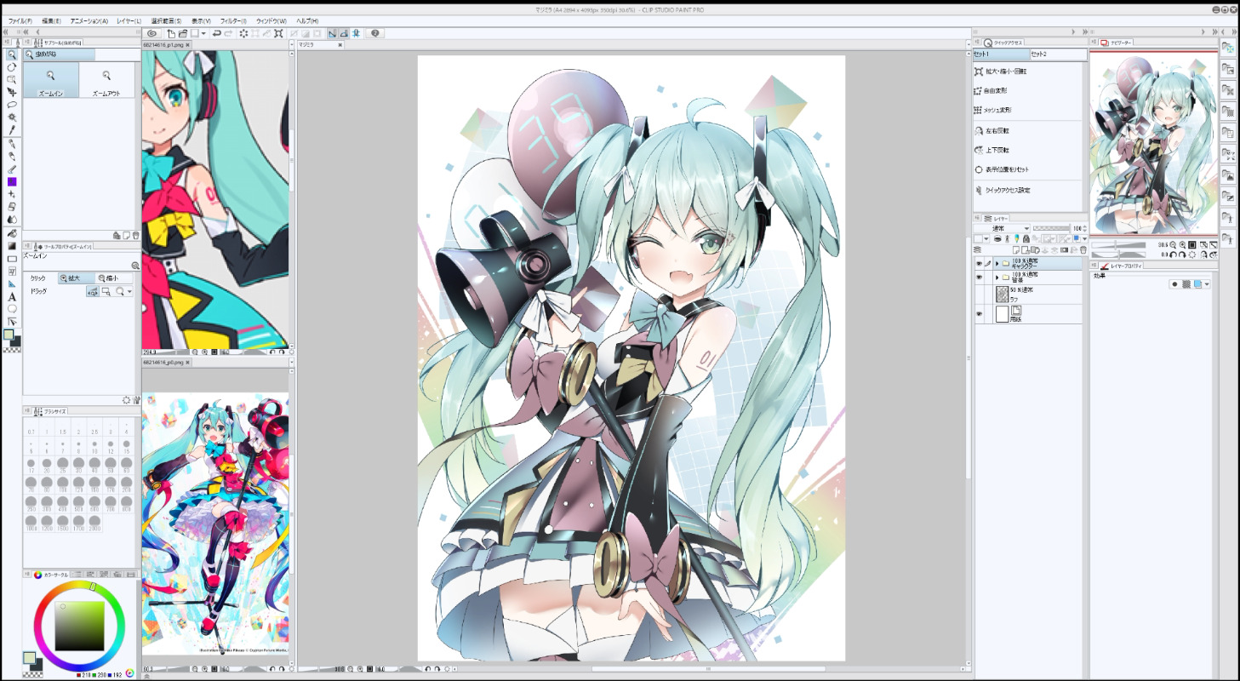Image resolution: width=1240 pixels, height=681 pixels.
Task: Toggle snap to special ruler icon in command bar
Action: coord(344,33)
